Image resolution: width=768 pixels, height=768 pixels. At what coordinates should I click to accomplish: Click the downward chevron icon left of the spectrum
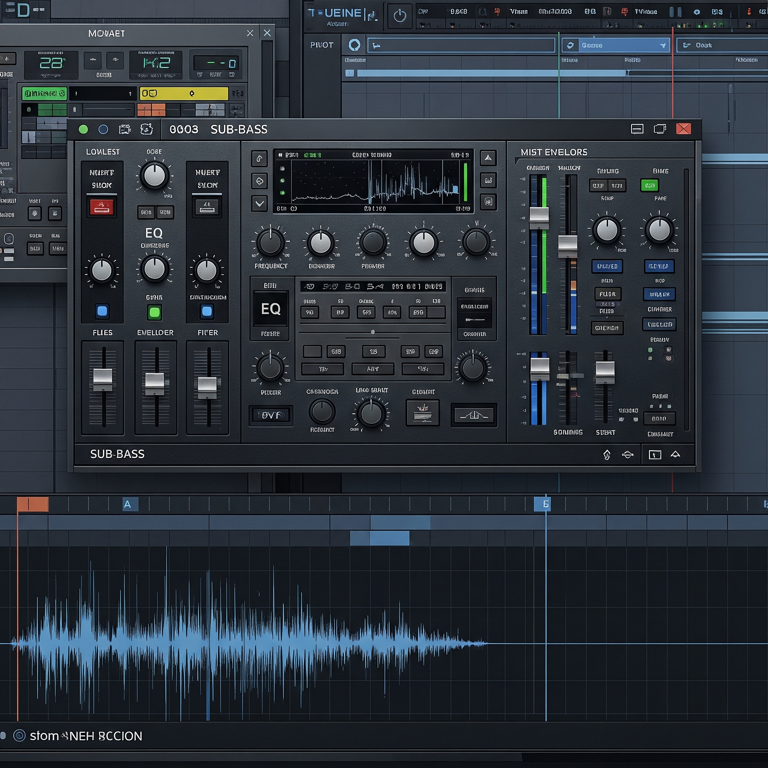259,204
